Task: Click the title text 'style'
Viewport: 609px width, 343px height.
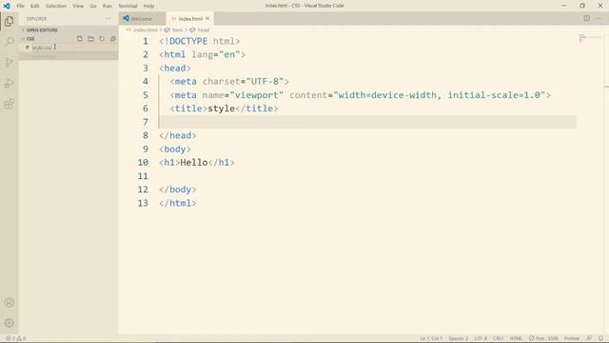Action: click(x=222, y=109)
